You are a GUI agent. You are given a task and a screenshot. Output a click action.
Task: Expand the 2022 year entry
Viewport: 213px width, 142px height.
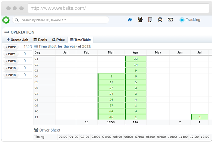11,47
